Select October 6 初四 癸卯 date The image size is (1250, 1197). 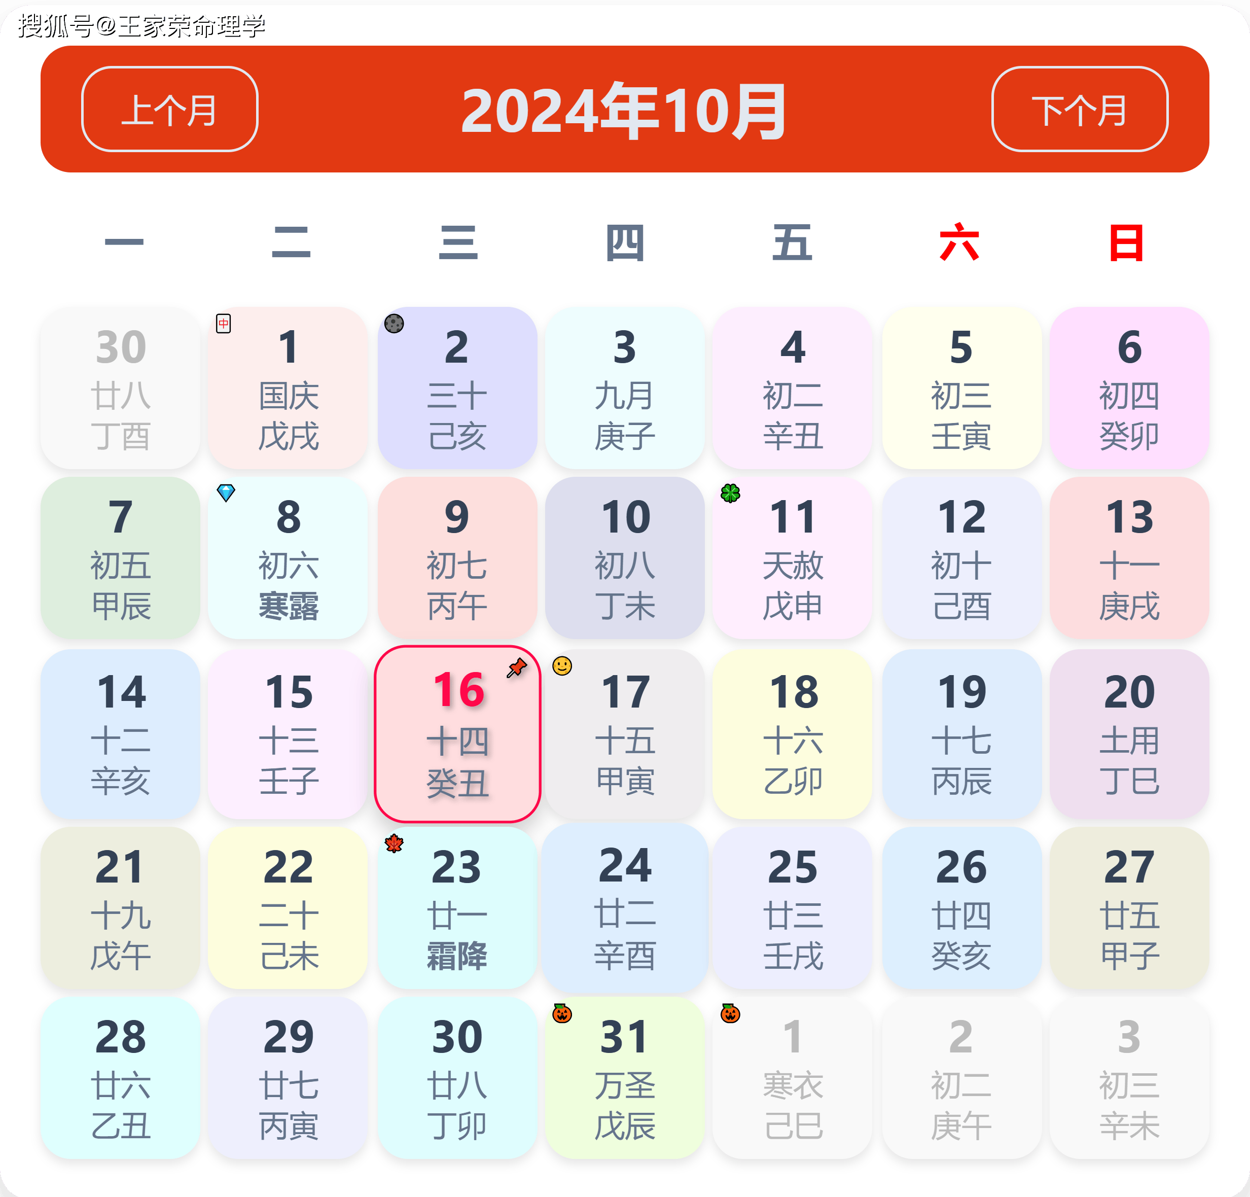click(x=1129, y=388)
